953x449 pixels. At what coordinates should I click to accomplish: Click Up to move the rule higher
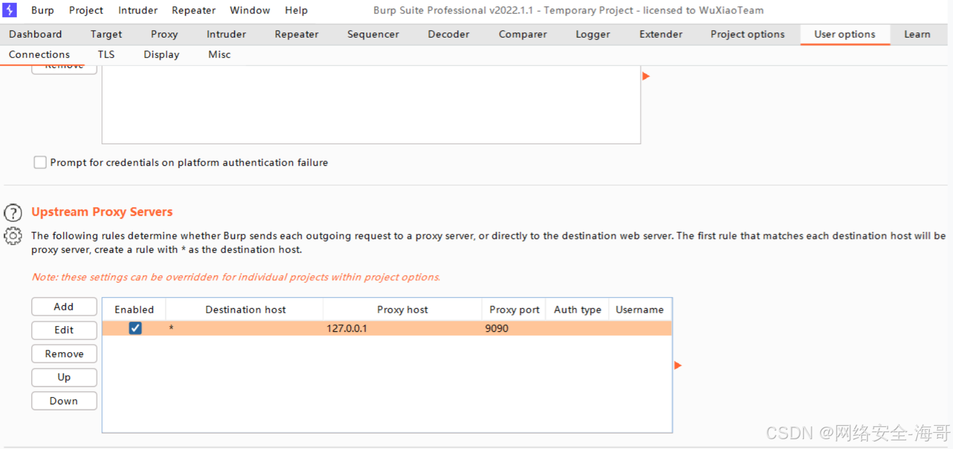pos(64,377)
